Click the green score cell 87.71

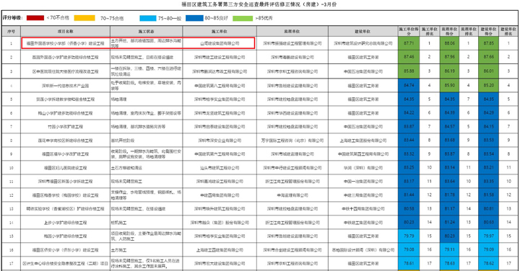pyautogui.click(x=409, y=43)
